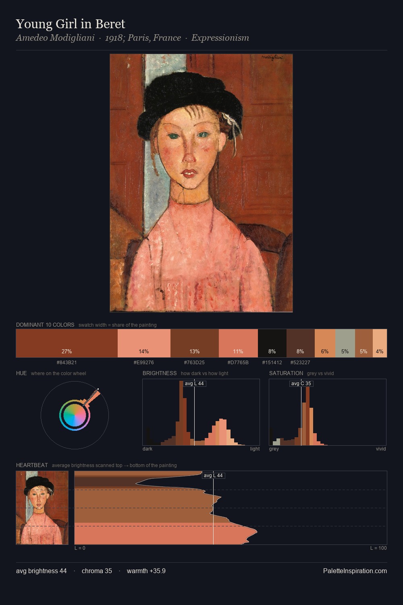
Task: Click the main painting image of the girl
Action: click(201, 183)
